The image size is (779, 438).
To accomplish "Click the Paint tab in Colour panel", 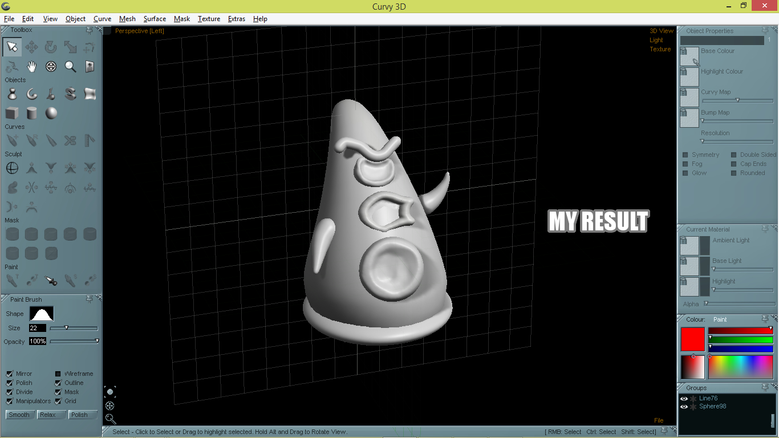I will [720, 319].
